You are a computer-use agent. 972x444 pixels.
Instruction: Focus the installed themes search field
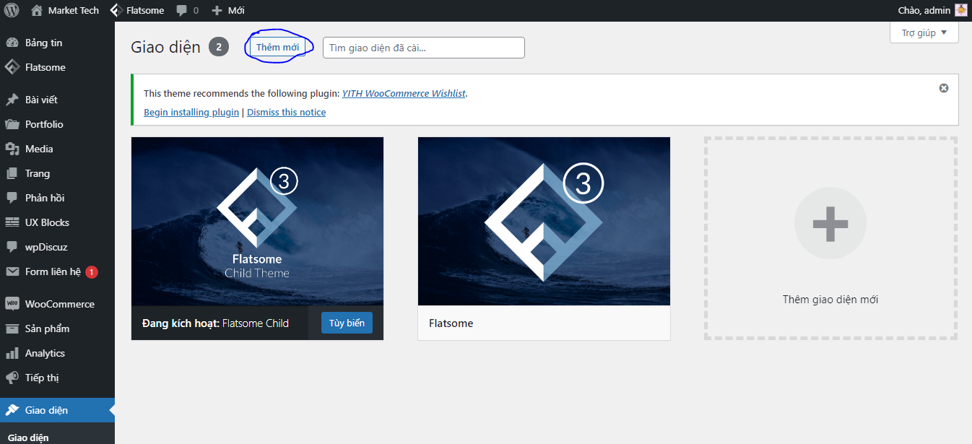click(x=423, y=48)
